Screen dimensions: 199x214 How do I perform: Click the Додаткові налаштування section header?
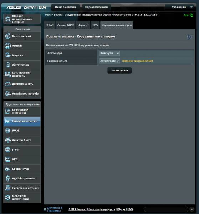pyautogui.click(x=22, y=104)
